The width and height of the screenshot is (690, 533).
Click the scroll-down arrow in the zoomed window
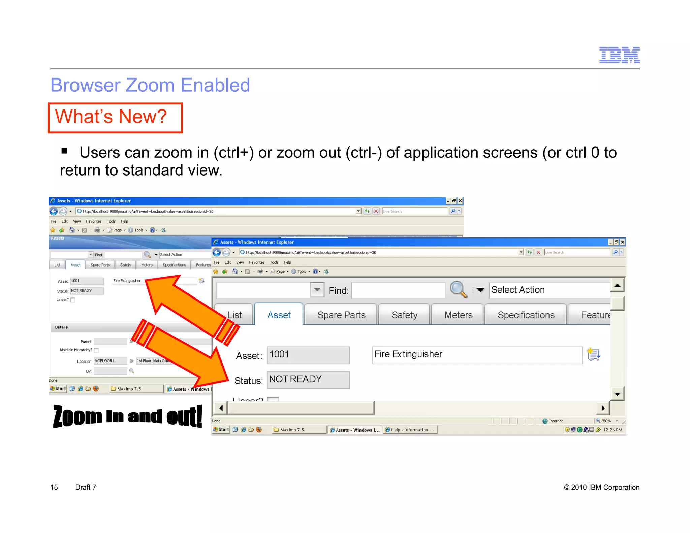click(617, 394)
